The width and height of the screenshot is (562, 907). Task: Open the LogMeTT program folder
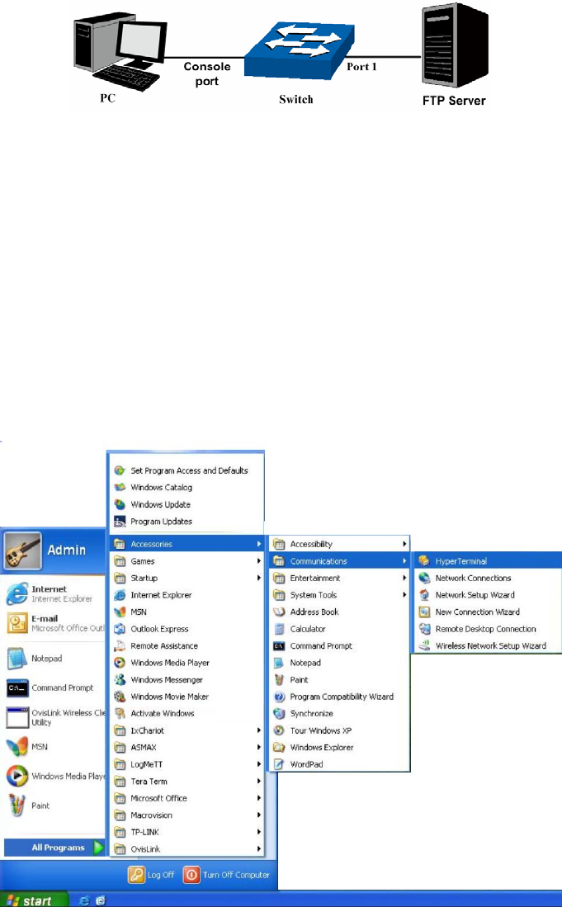pyautogui.click(x=187, y=764)
